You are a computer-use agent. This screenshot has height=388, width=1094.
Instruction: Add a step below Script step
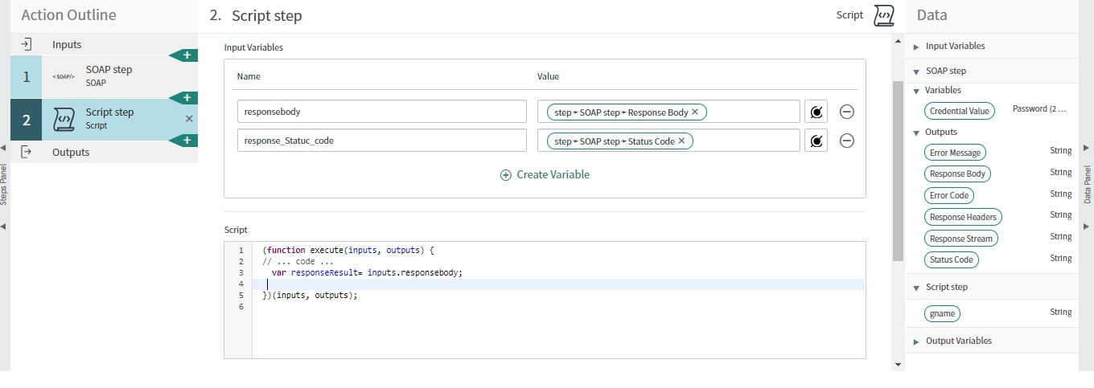[x=187, y=141]
